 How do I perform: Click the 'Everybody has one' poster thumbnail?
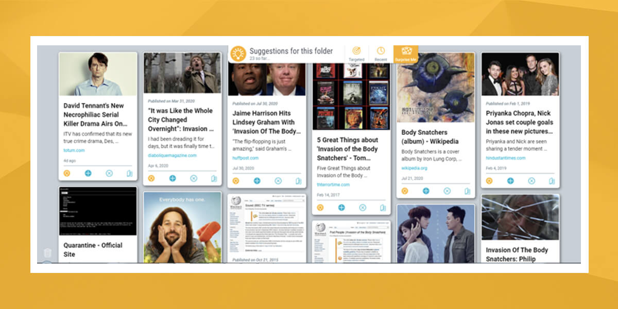[x=182, y=228]
